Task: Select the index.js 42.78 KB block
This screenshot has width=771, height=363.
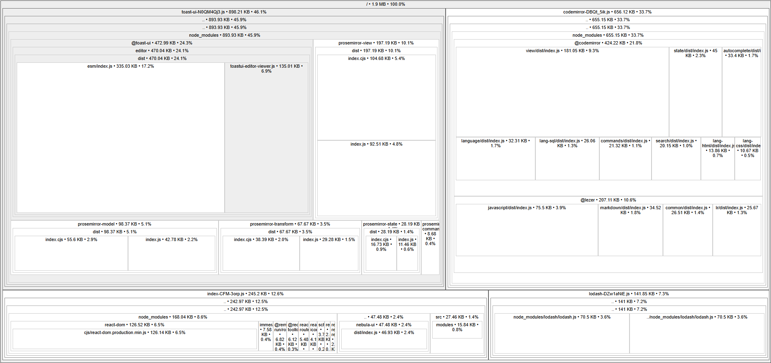Action: [172, 253]
